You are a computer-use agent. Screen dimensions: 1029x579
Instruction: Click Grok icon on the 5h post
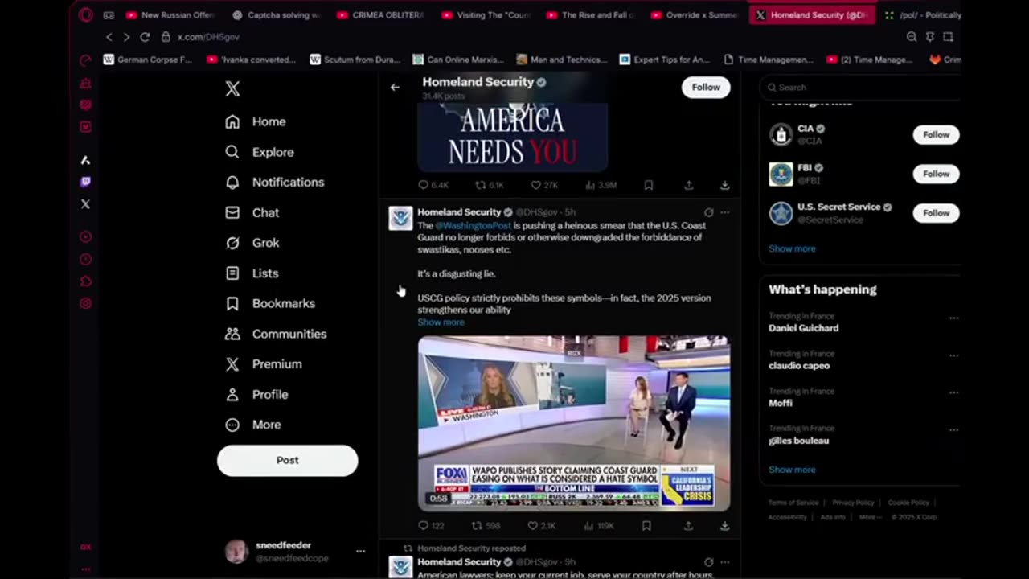point(708,212)
